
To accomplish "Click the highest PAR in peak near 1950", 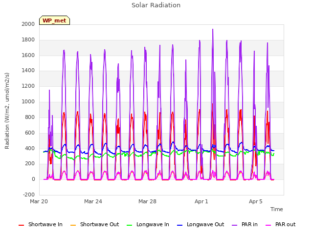I will click(x=213, y=29).
